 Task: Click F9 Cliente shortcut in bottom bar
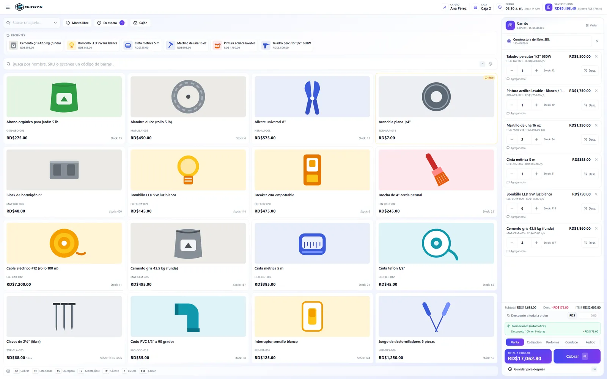tap(112, 371)
